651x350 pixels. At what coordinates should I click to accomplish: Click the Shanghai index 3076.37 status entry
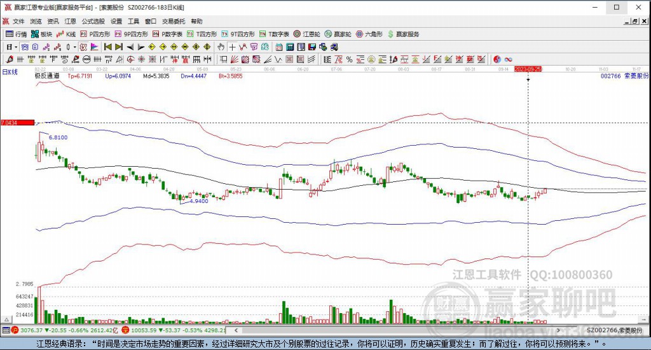click(65, 330)
